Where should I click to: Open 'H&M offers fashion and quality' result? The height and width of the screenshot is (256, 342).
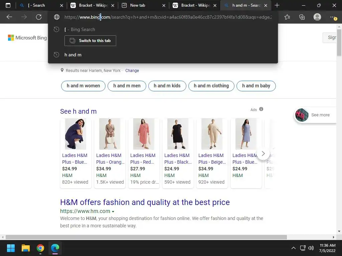point(145,202)
